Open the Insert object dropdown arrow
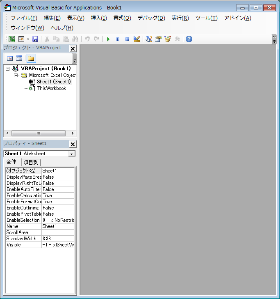This screenshot has width=280, height=299. 28,39
